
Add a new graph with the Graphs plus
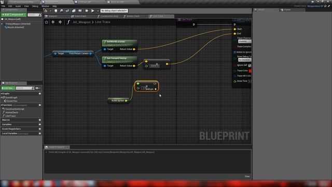click(40, 94)
